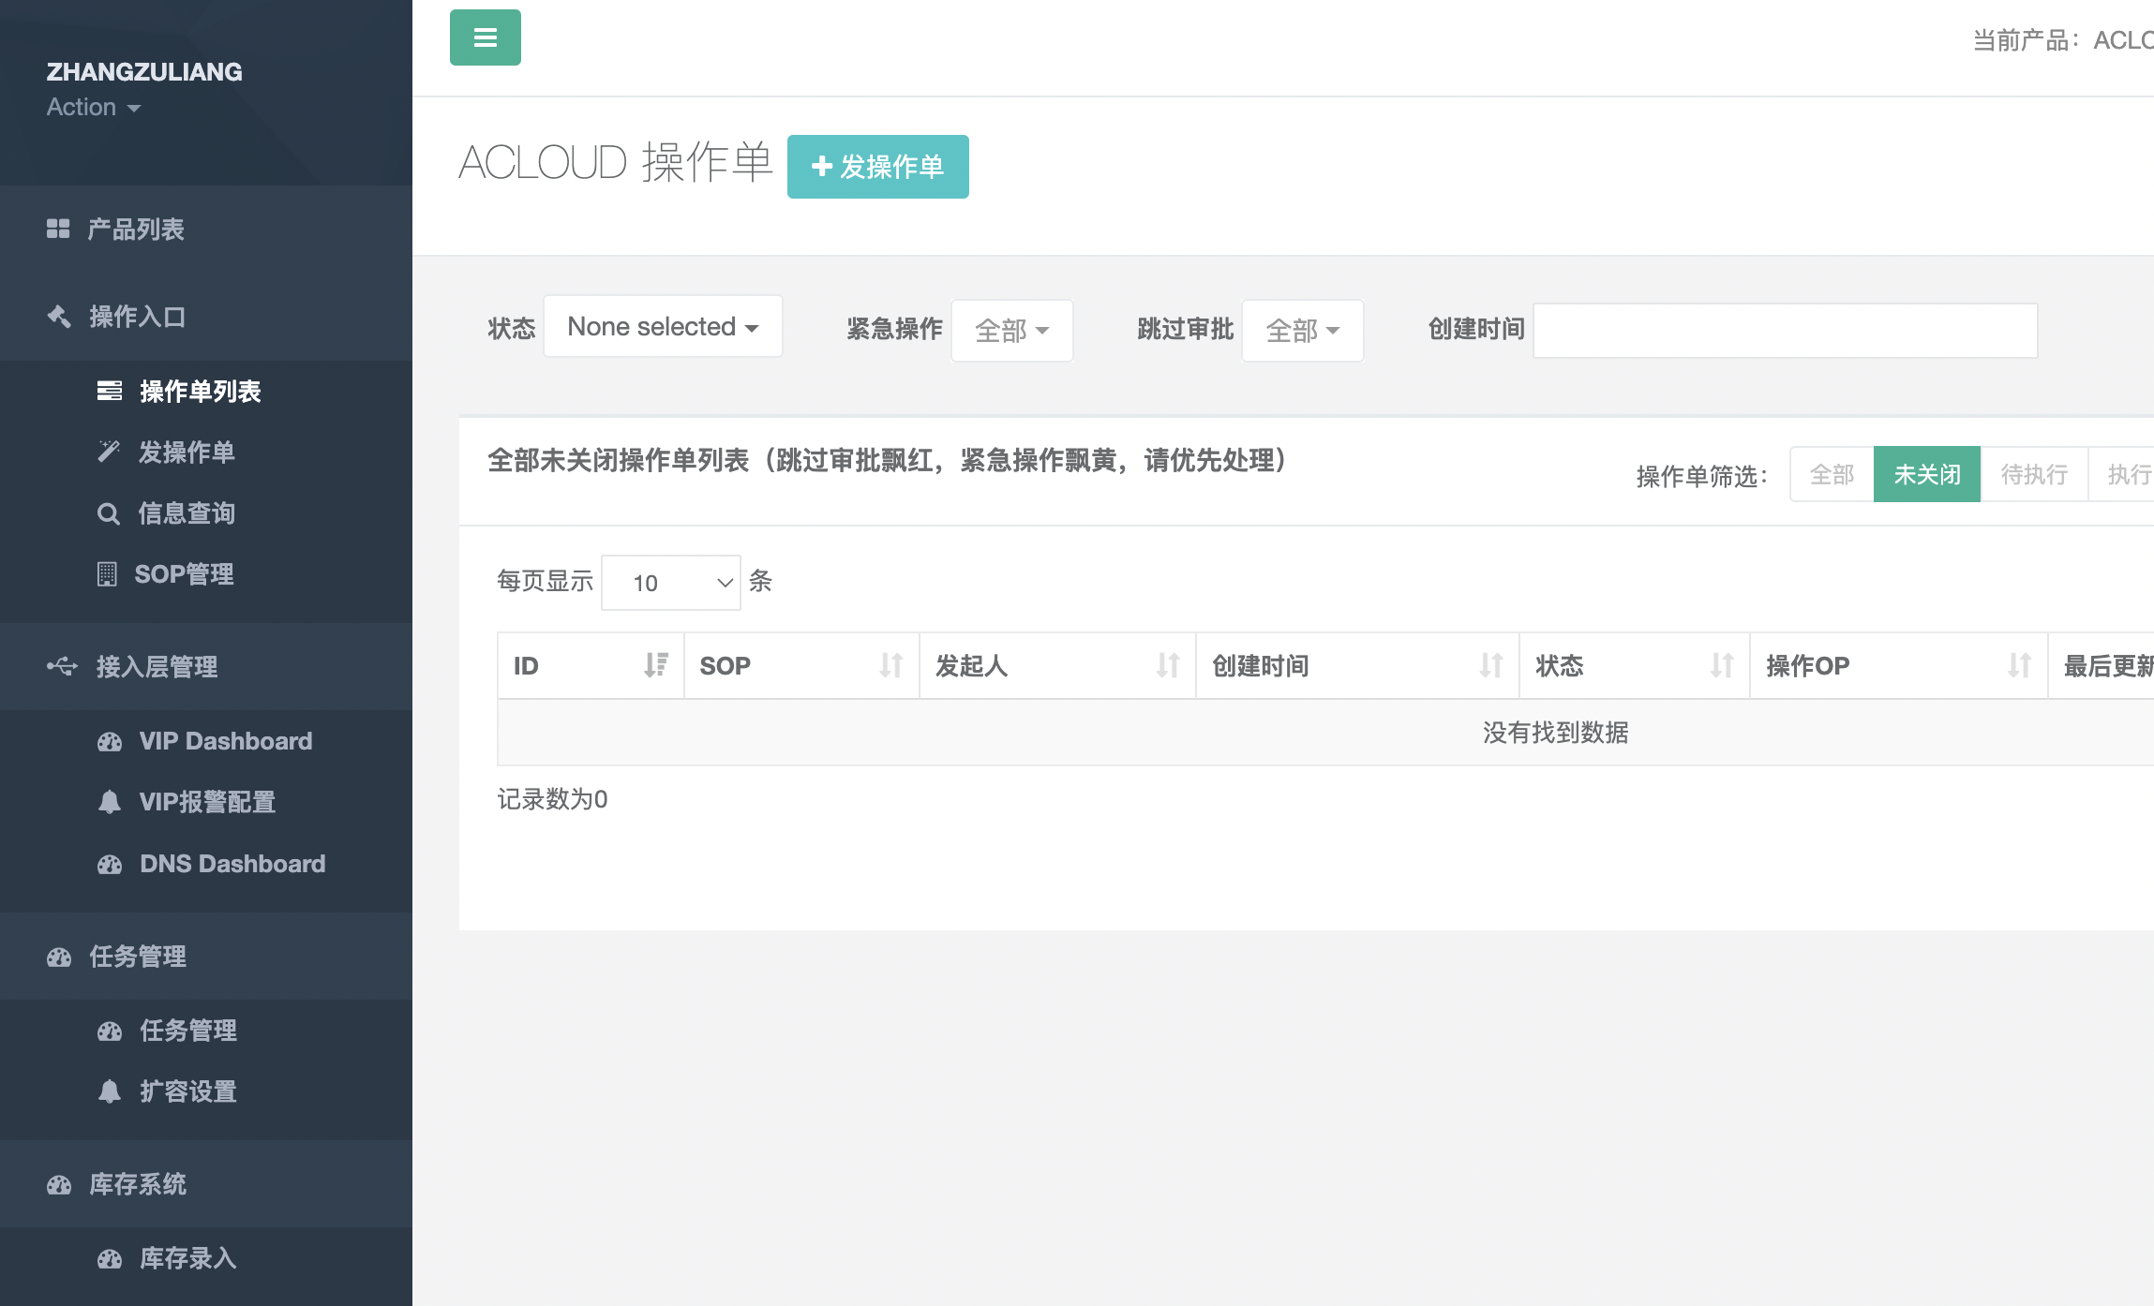Sort table by 操作OP column sort icon
Screen dimensions: 2154x1306
pyautogui.click(x=2019, y=665)
